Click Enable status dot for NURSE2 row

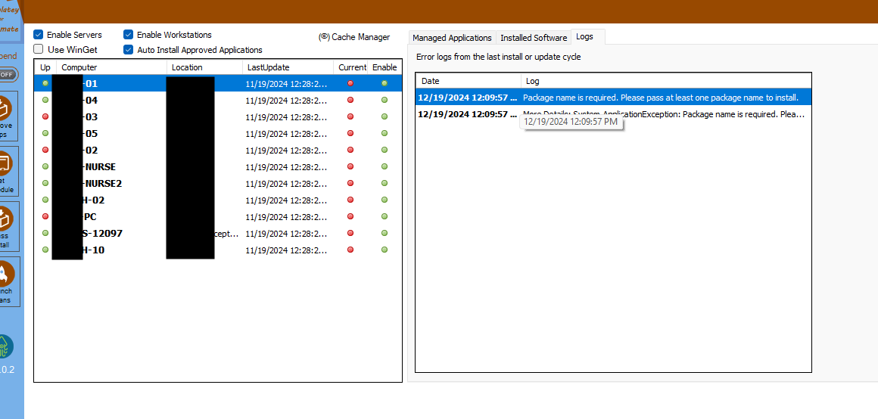(x=385, y=184)
